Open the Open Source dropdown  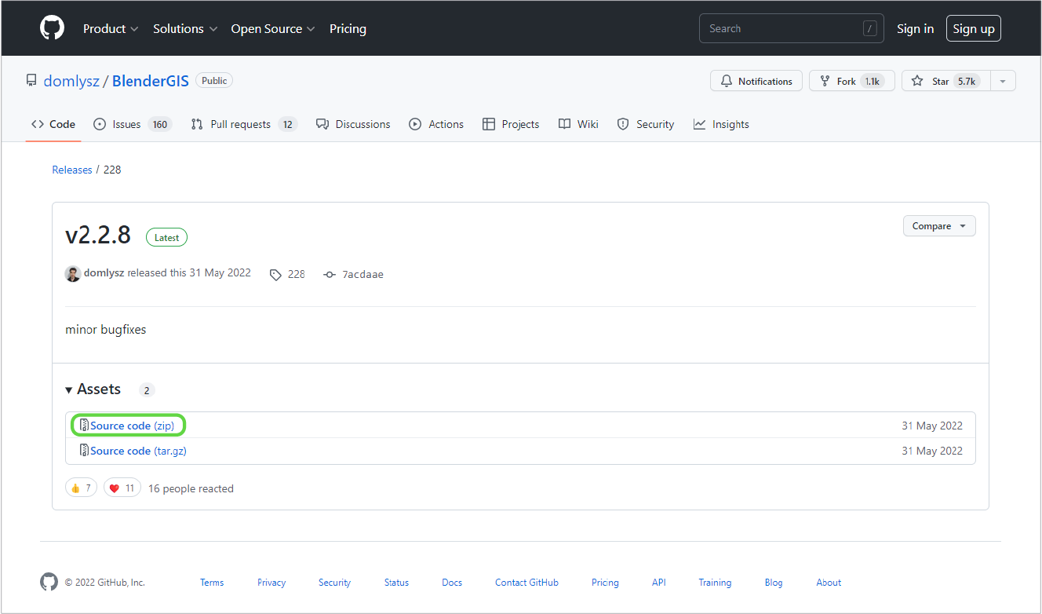[273, 28]
